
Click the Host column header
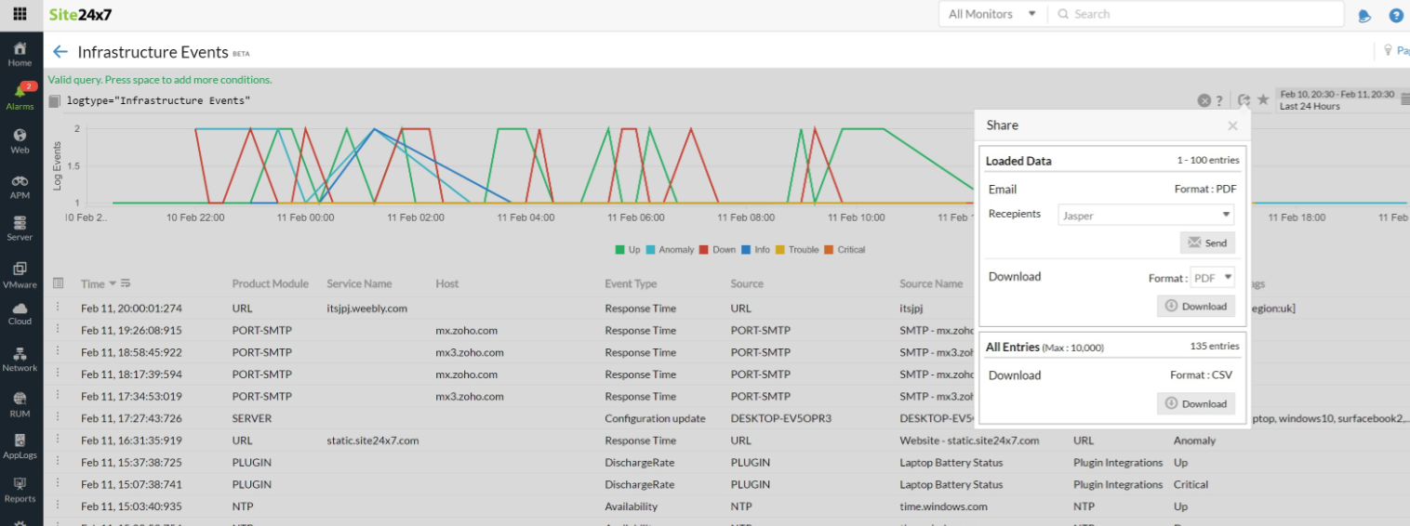click(x=447, y=283)
